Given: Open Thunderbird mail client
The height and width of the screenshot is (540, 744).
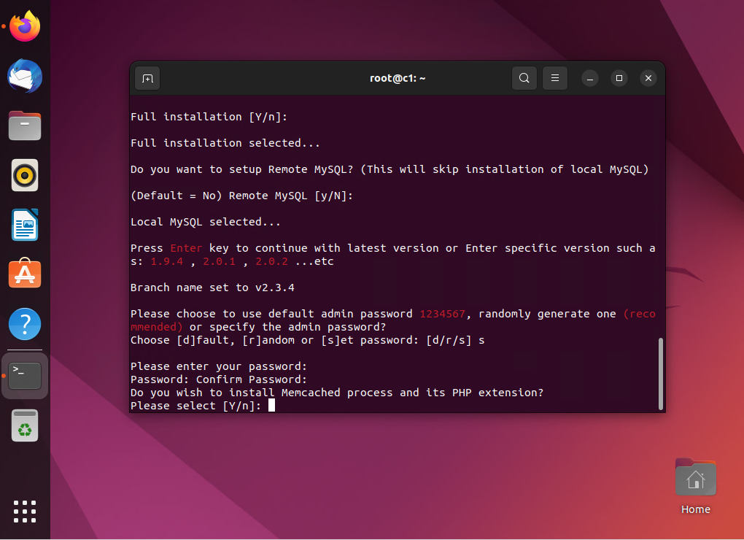Looking at the screenshot, I should tap(25, 77).
